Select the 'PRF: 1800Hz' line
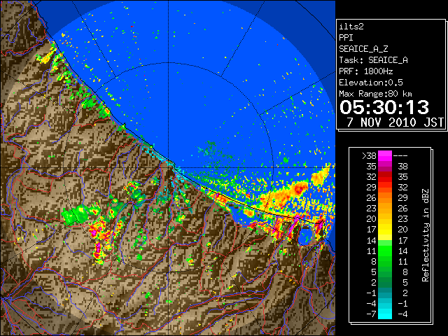 366,71
